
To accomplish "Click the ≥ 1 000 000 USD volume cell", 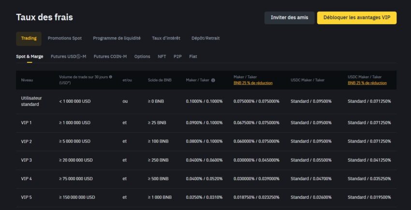I will click(74, 123).
